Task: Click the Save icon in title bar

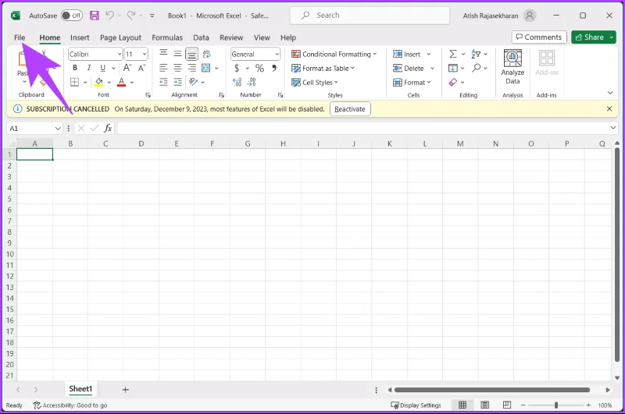Action: [94, 16]
